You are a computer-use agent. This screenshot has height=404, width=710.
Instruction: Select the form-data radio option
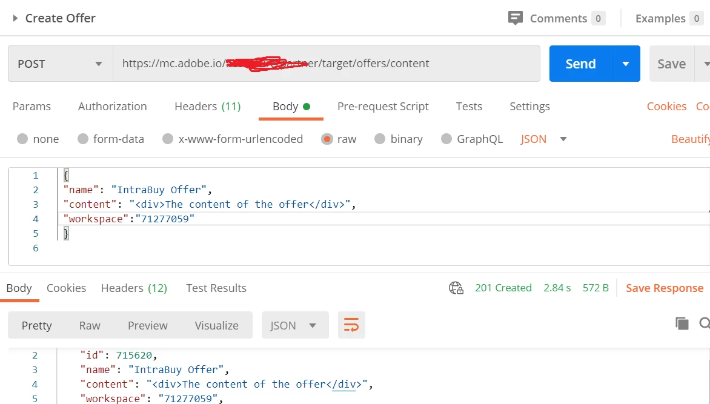pos(82,139)
